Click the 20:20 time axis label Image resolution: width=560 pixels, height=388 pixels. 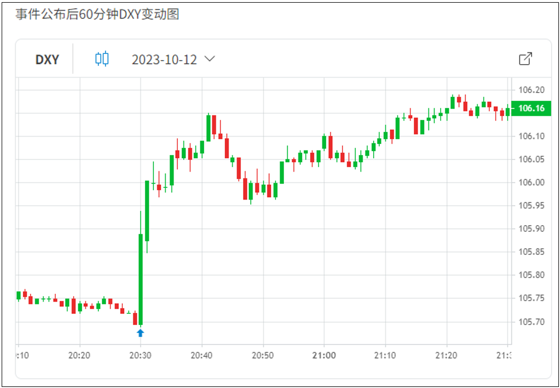(x=79, y=355)
